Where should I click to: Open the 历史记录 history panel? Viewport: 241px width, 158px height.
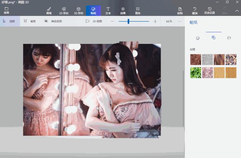tap(209, 11)
